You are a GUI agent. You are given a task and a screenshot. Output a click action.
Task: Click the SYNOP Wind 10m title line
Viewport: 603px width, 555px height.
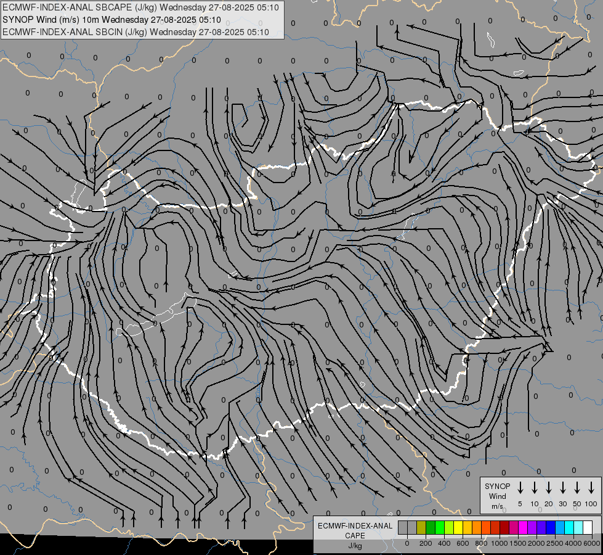click(111, 20)
